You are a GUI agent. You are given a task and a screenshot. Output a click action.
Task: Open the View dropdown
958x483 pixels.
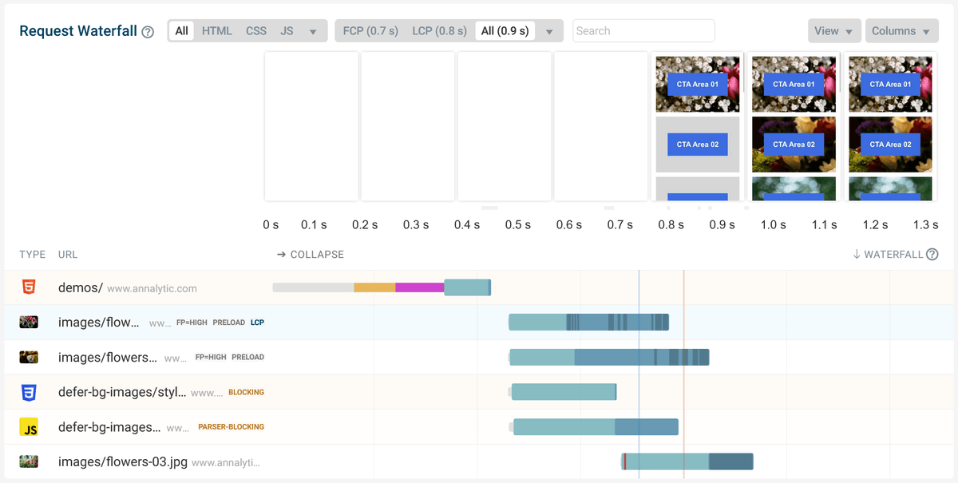click(x=834, y=31)
